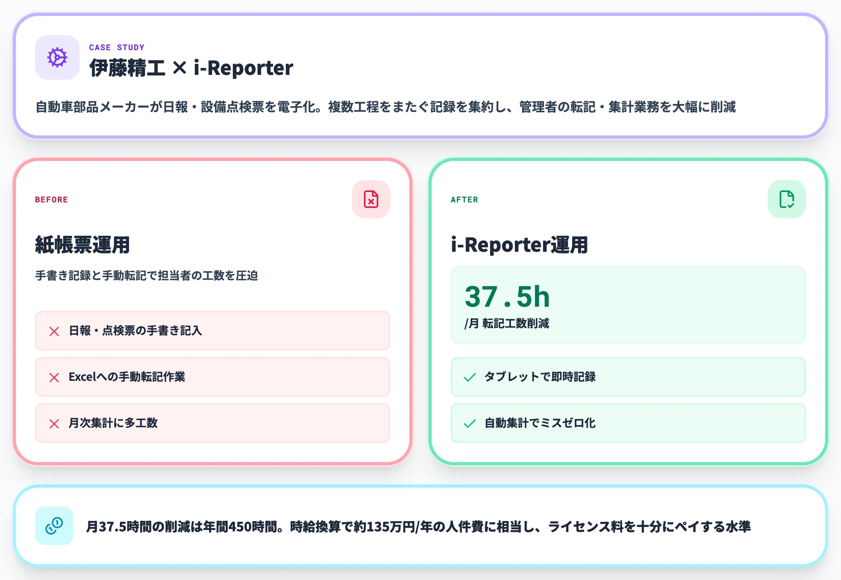Click the red X beside Excelへの手動転記作業
The image size is (841, 580).
click(x=54, y=377)
